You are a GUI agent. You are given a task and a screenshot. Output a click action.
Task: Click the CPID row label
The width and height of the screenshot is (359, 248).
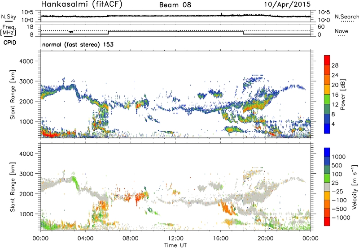pos(10,43)
